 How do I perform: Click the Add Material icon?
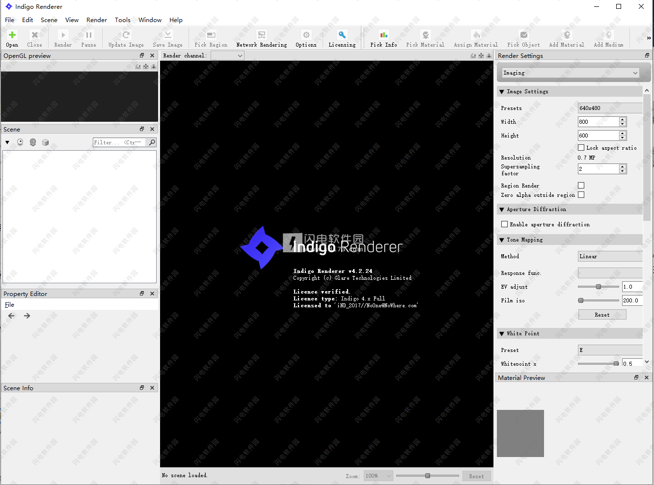click(567, 38)
